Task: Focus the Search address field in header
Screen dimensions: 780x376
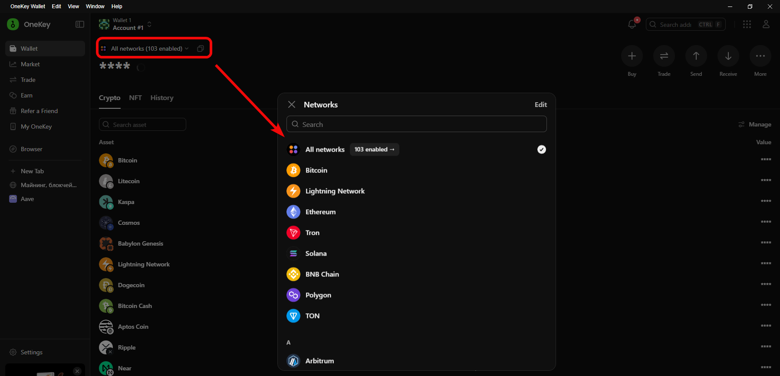Action: 686,24
